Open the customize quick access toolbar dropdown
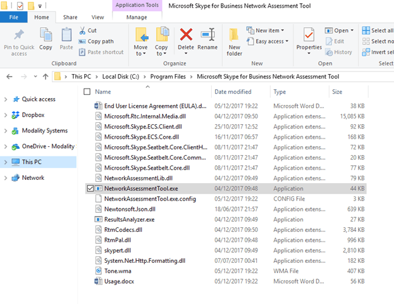Image resolution: width=394 pixels, height=304 pixels. [40, 6]
